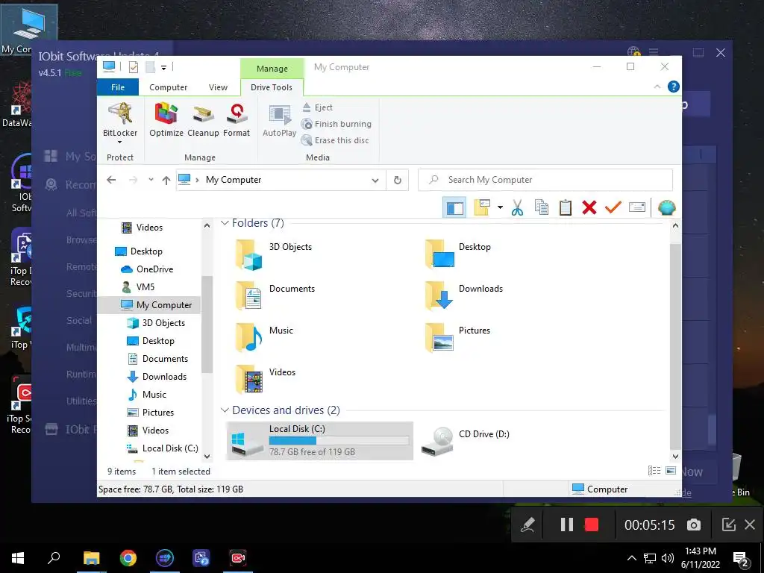
Task: Expand the address bar history dropdown
Action: pos(375,181)
